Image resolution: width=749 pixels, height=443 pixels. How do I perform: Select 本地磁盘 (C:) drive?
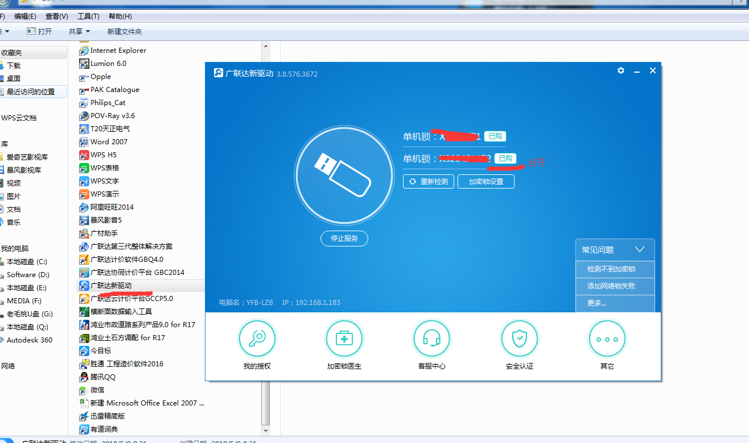[x=27, y=262]
